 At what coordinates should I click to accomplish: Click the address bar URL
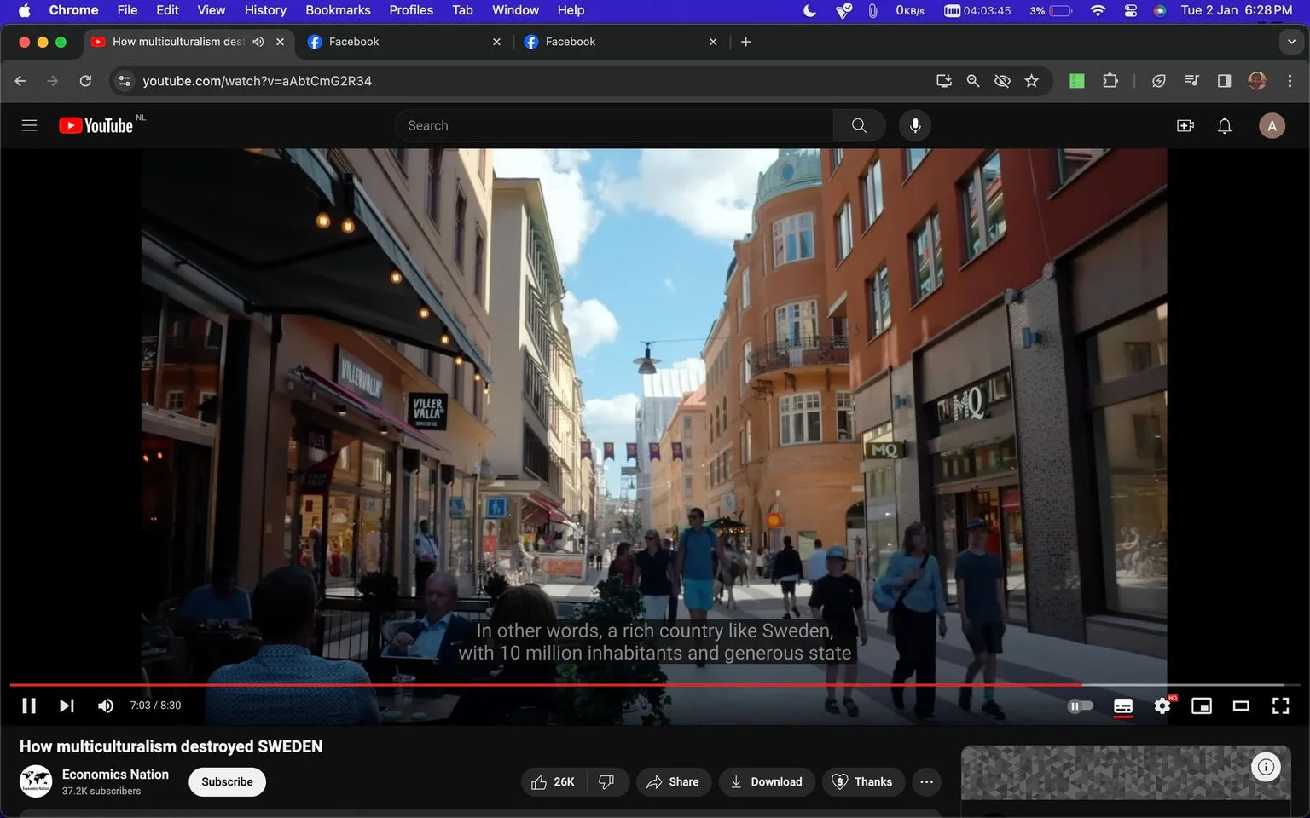257,81
